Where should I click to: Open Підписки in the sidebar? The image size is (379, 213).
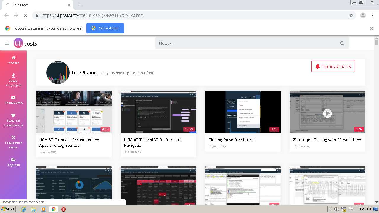[13, 162]
